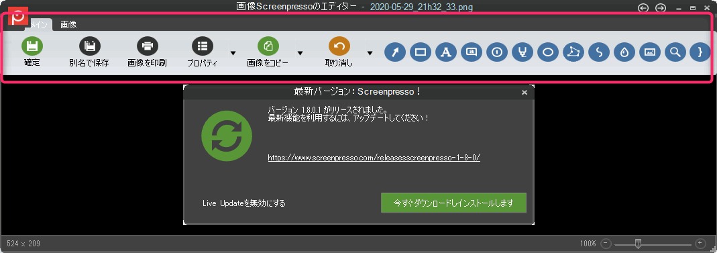This screenshot has width=717, height=253.
Task: Go to previous image with left arrow
Action: 643,8
